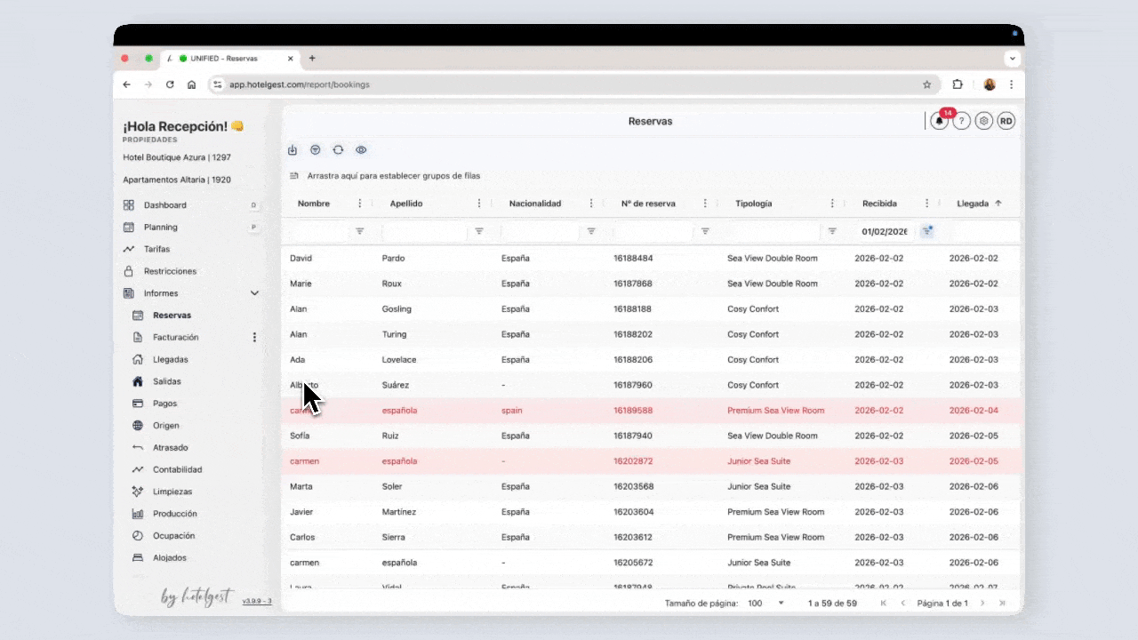Viewport: 1138px width, 640px height.
Task: Go to Llegadas report in sidebar
Action: [171, 360]
